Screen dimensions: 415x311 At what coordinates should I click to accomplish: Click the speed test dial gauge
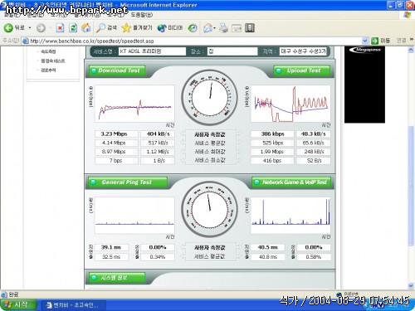coord(209,98)
